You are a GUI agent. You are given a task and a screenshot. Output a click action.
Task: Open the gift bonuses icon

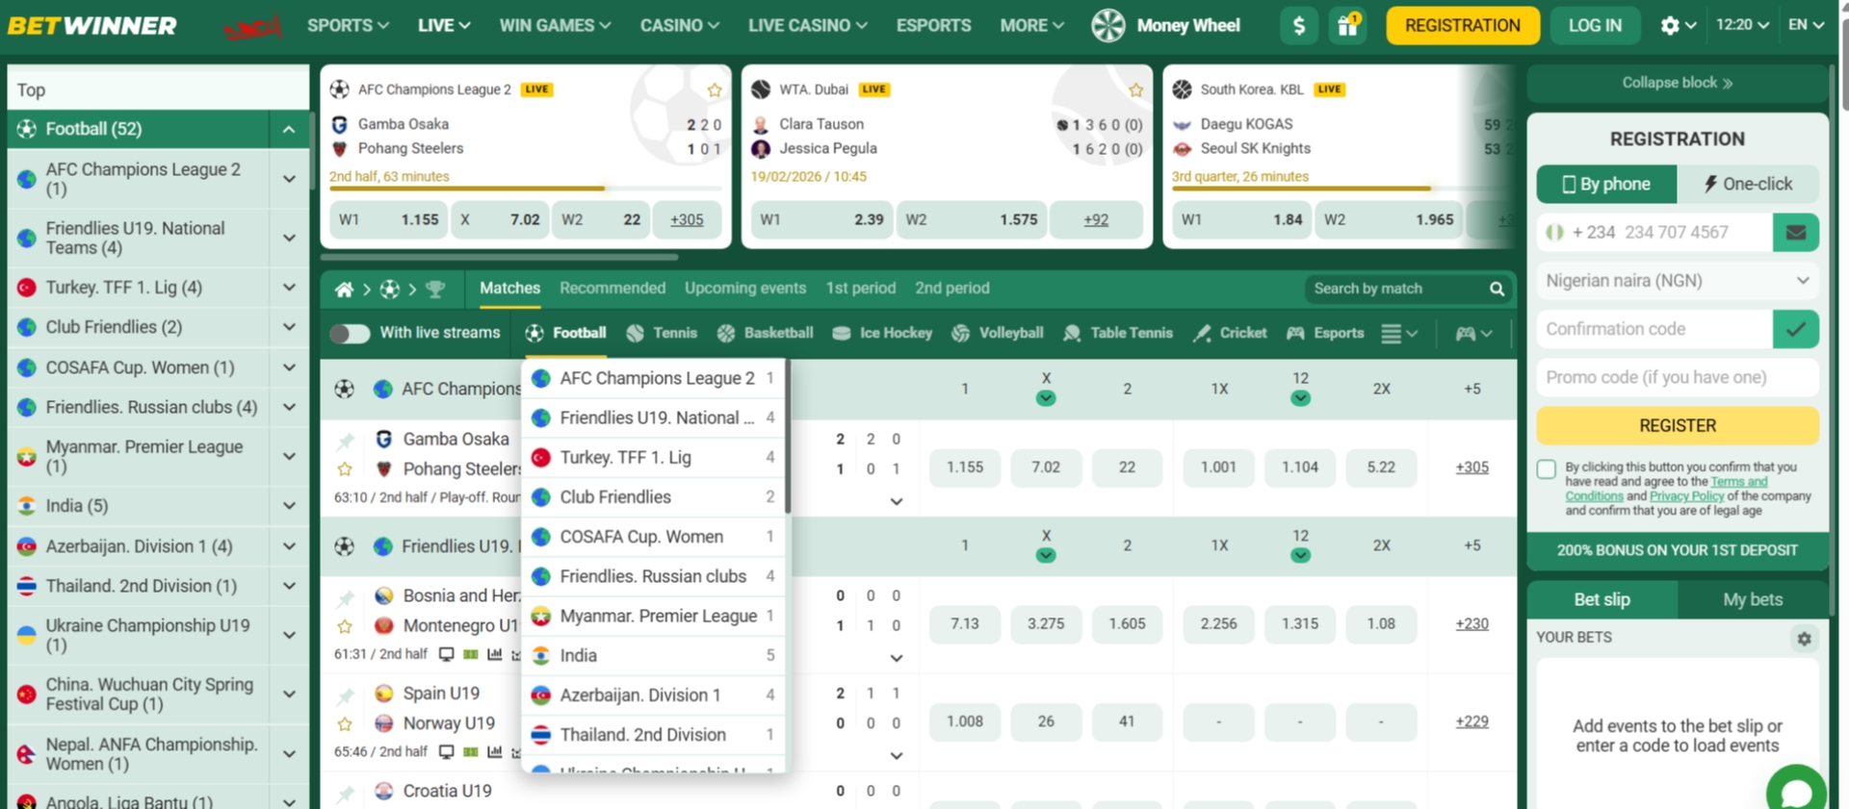[1347, 26]
